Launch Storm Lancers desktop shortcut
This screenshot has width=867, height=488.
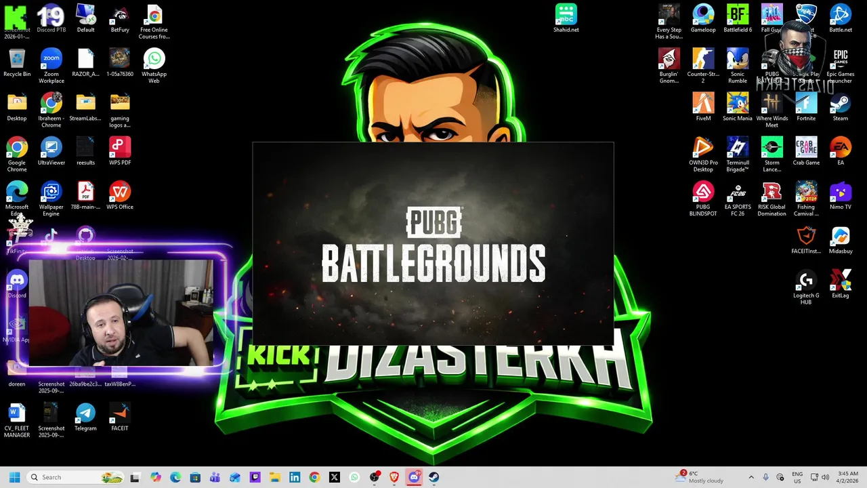[772, 155]
